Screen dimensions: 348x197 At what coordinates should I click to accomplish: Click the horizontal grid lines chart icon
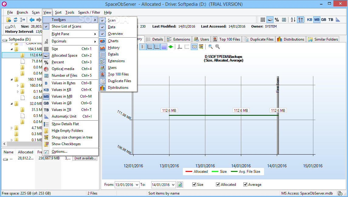click(x=150, y=47)
